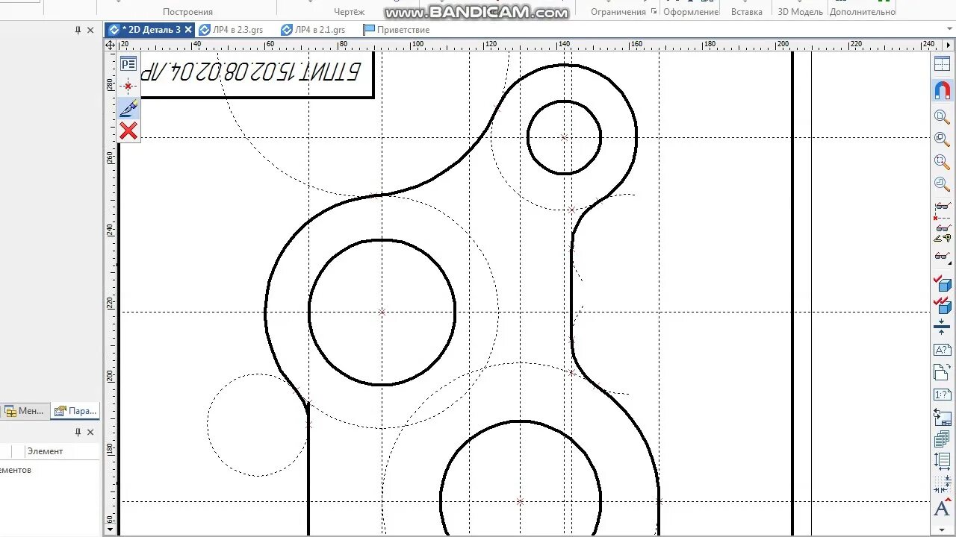Click the Дополнительно ribbon group label
This screenshot has height=537, width=956.
pos(863,12)
